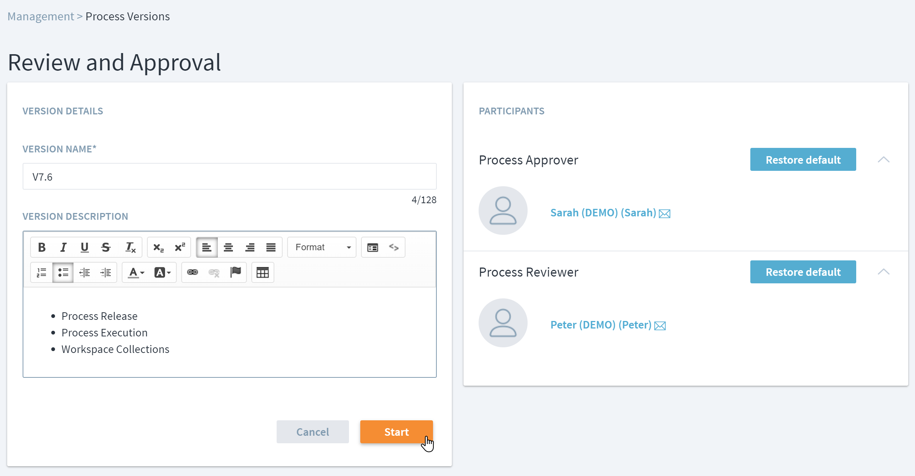Open source code view icon

click(394, 247)
